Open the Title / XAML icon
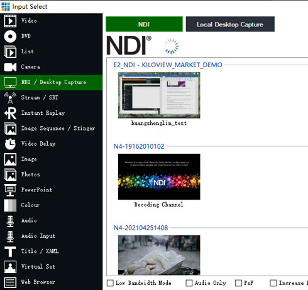308x290 pixels. click(10, 251)
